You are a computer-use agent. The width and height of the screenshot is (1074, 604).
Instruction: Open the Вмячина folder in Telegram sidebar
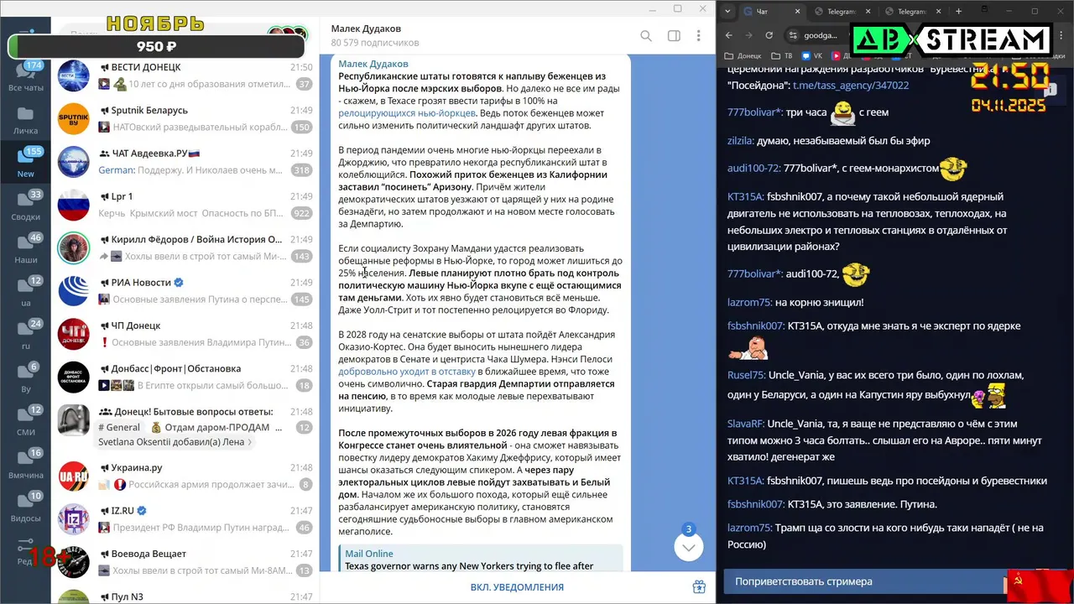click(25, 464)
